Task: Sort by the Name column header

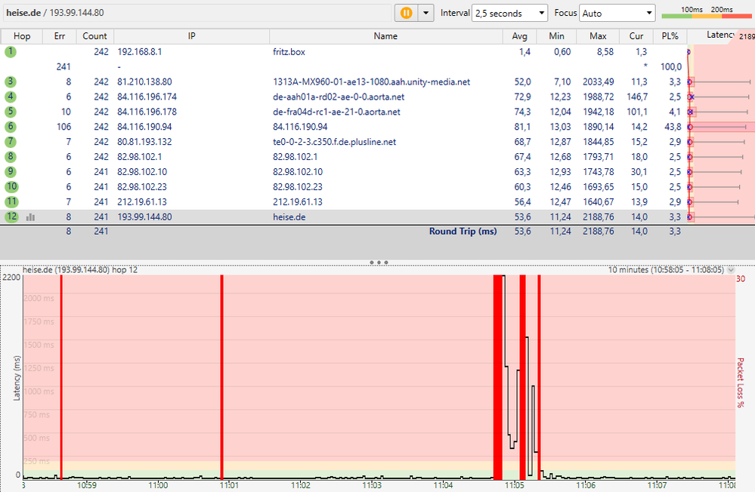Action: (x=385, y=36)
